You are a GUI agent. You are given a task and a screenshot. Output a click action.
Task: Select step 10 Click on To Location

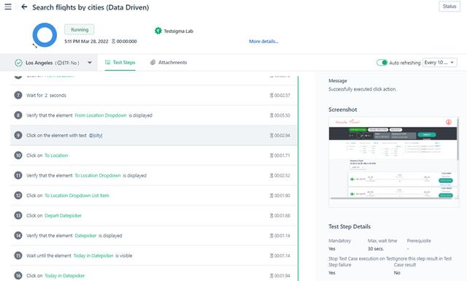(154, 155)
